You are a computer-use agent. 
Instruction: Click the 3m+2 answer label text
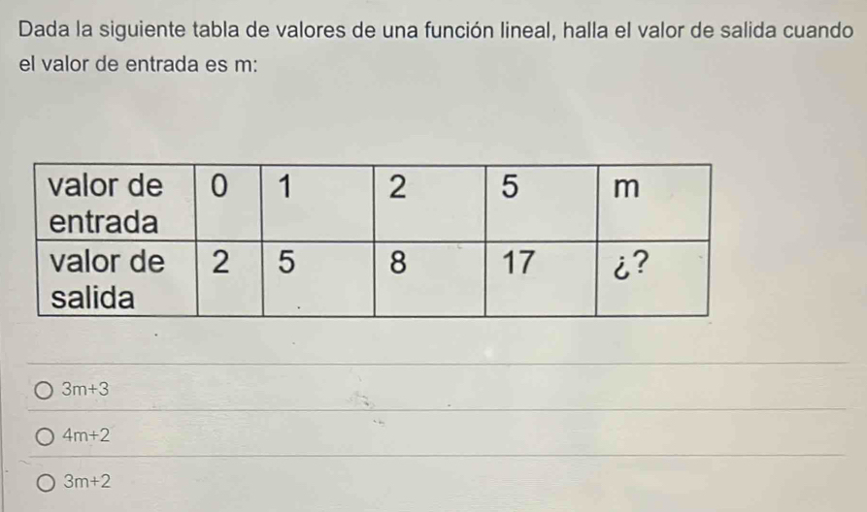pos(85,482)
